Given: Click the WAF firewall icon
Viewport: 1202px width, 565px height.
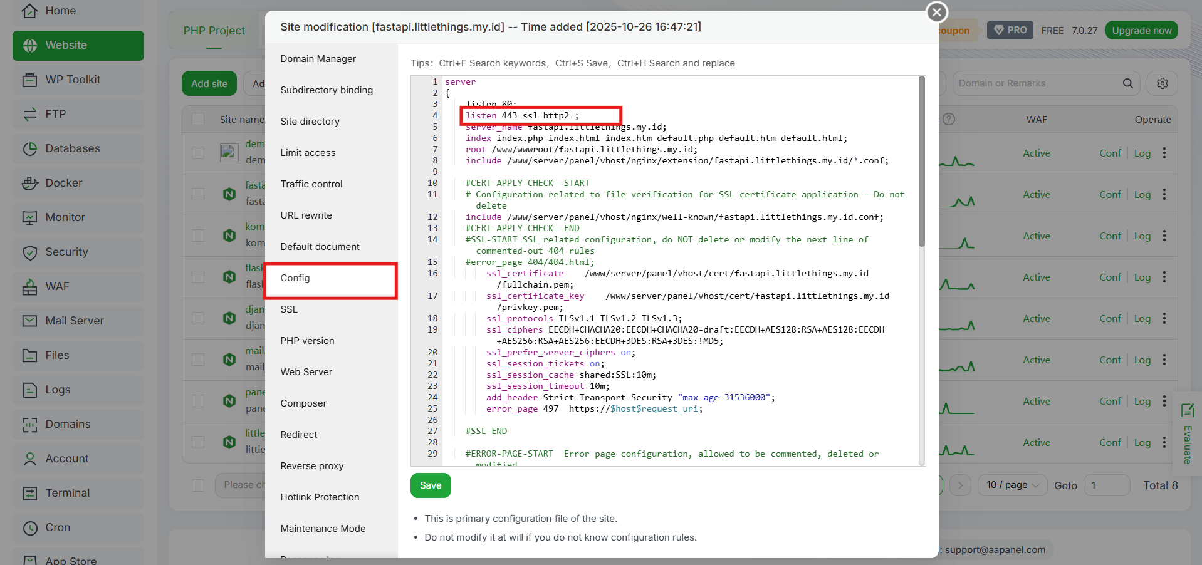Looking at the screenshot, I should point(29,286).
